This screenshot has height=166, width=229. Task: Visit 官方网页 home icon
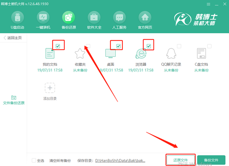tap(145, 17)
